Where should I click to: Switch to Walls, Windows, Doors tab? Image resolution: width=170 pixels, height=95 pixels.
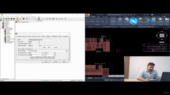(34, 36)
